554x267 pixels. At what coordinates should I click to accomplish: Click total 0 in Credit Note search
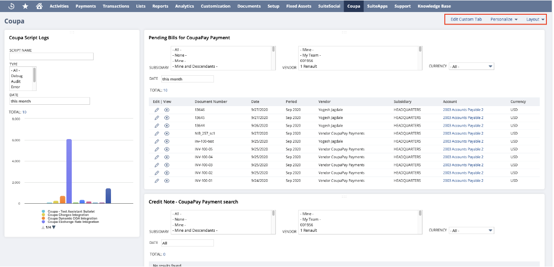[x=164, y=255]
